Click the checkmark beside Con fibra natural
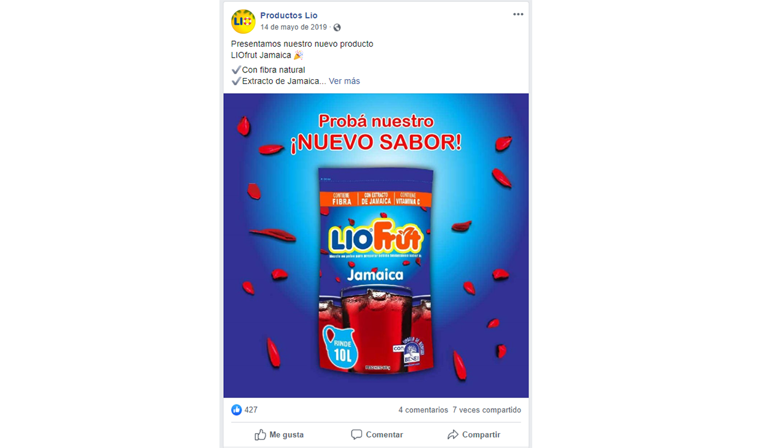 point(236,70)
